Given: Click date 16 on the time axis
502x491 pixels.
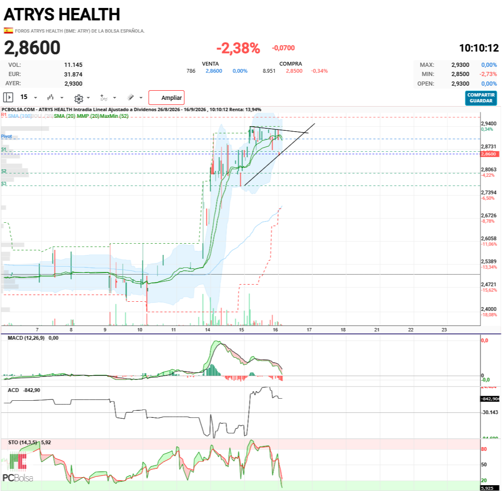Looking at the screenshot, I should click(275, 330).
